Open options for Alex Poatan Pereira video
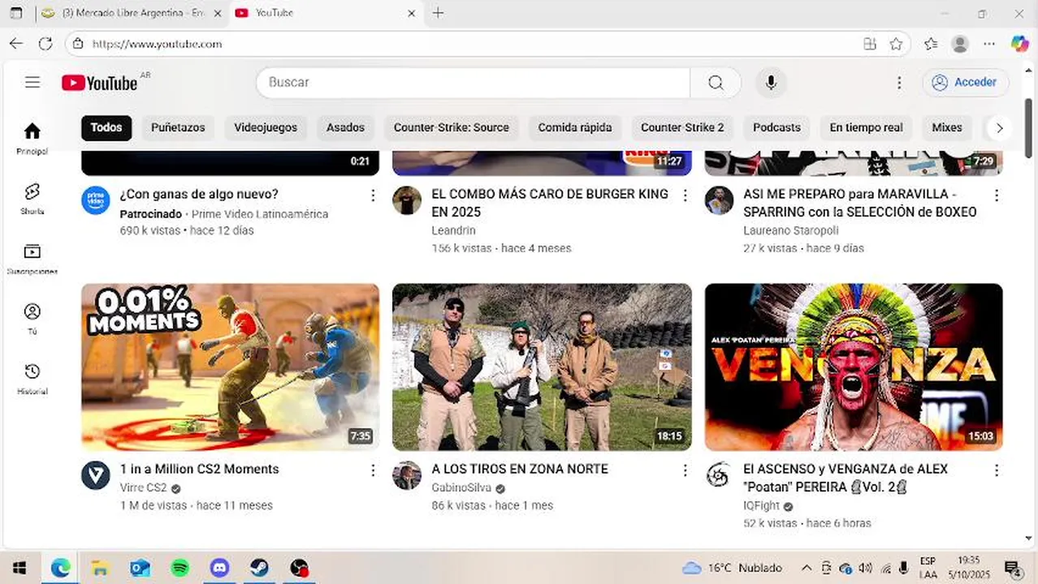Viewport: 1038px width, 584px height. click(x=997, y=470)
